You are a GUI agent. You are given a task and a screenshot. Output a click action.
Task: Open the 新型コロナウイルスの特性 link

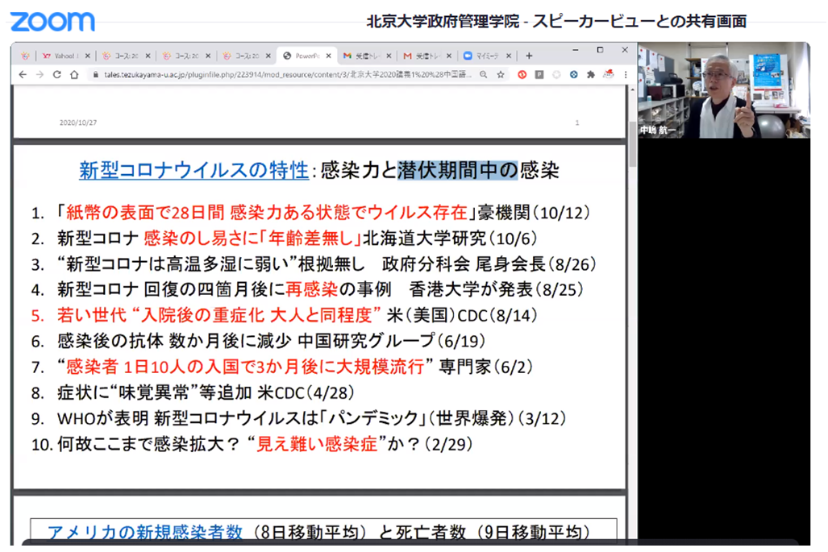tap(193, 171)
